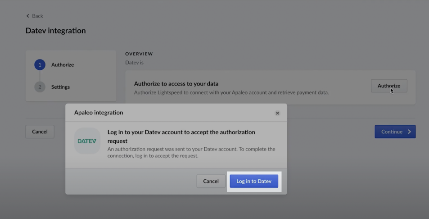Click the 'Authorize Lightspeed to connect' description text
The width and height of the screenshot is (429, 219).
231,92
